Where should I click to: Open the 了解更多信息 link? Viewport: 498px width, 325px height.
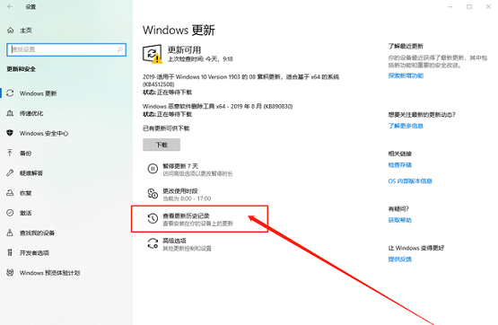pyautogui.click(x=406, y=126)
